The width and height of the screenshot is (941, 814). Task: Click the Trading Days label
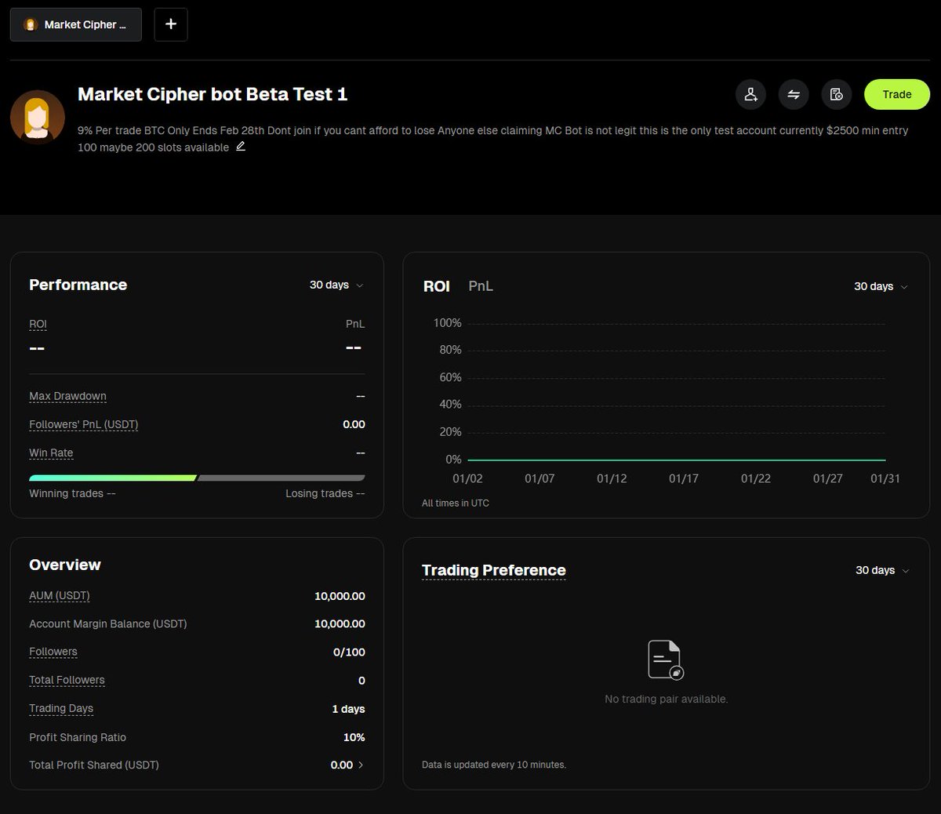(61, 708)
